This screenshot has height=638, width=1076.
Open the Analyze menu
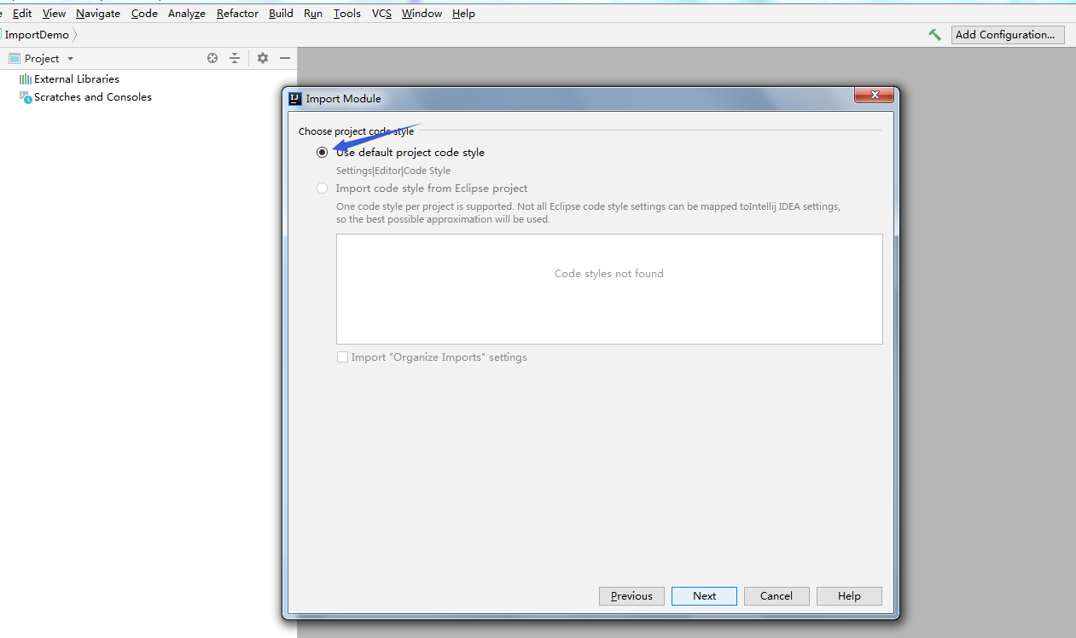[187, 14]
